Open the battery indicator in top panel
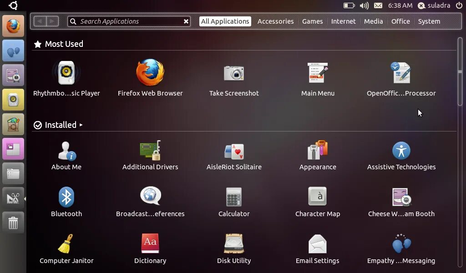 point(349,5)
